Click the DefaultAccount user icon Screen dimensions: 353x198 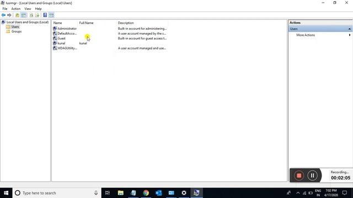tap(55, 34)
